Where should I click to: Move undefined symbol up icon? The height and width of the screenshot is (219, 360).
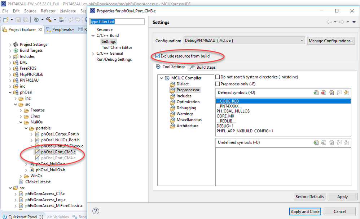coord(339,142)
